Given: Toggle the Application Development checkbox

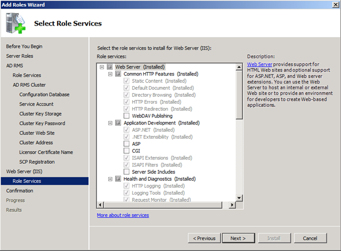Looking at the screenshot, I should click(x=118, y=123).
